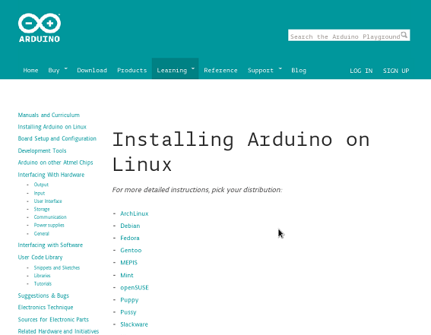Open Electronics Technique link
The height and width of the screenshot is (335, 431).
[46, 308]
